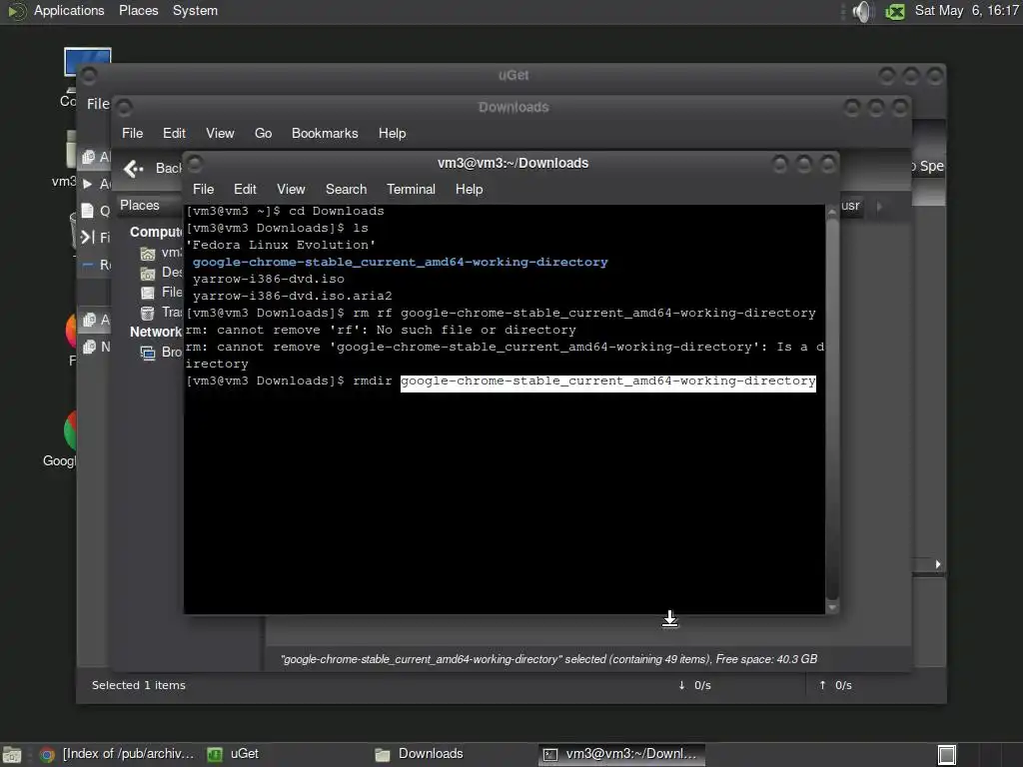Click the volume speaker icon in top panel

(x=862, y=11)
